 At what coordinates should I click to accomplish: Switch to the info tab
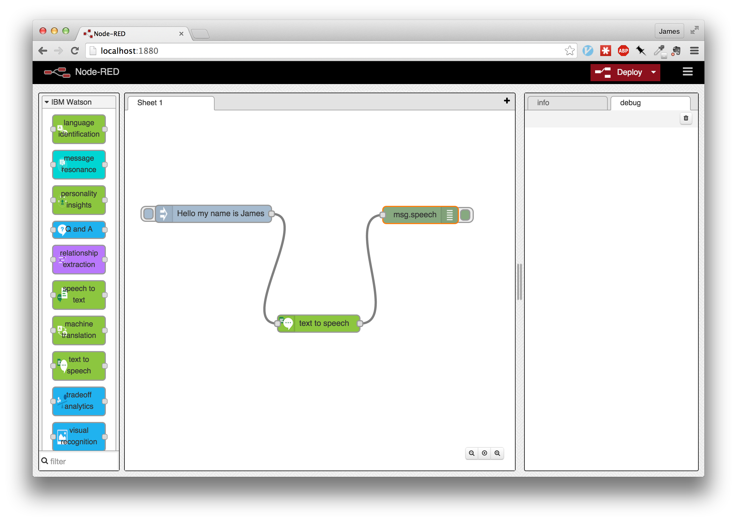point(567,103)
